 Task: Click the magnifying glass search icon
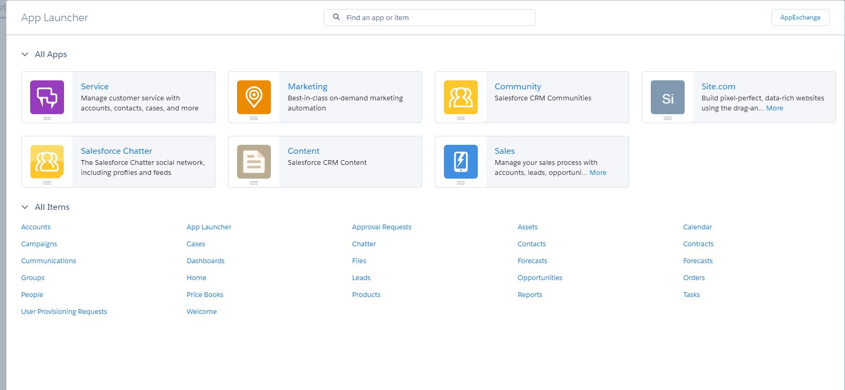point(336,17)
